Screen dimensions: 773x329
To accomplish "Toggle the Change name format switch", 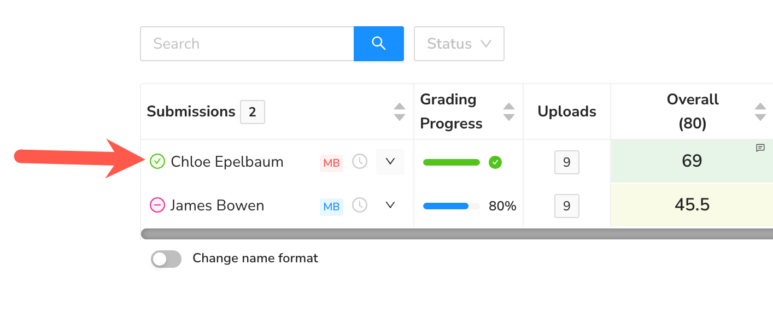I will [166, 259].
